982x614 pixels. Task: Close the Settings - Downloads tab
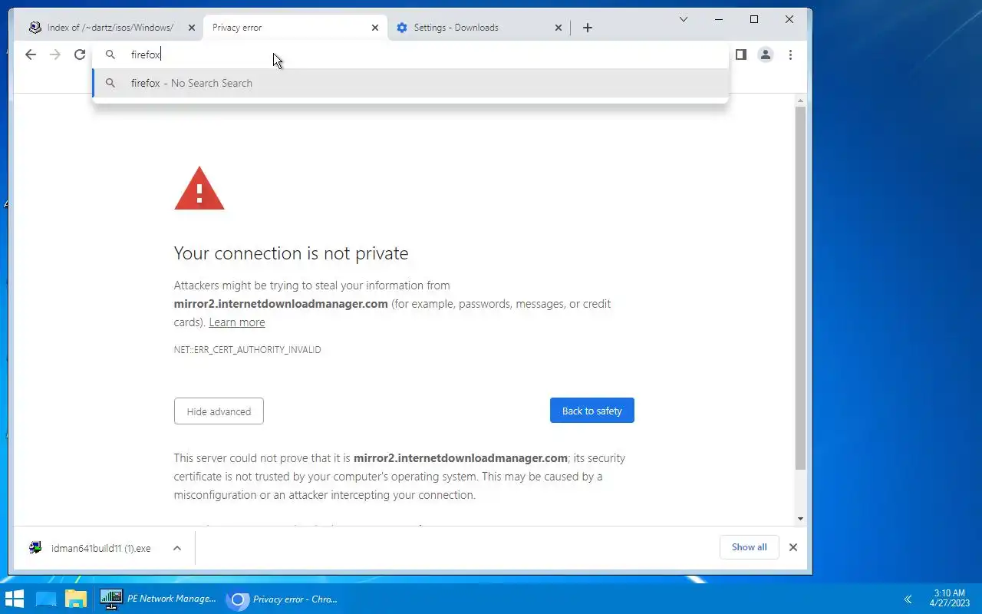559,28
